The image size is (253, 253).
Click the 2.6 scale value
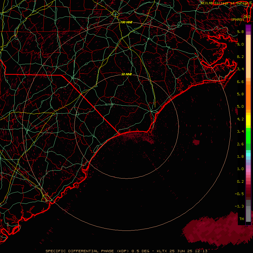(x=240, y=144)
